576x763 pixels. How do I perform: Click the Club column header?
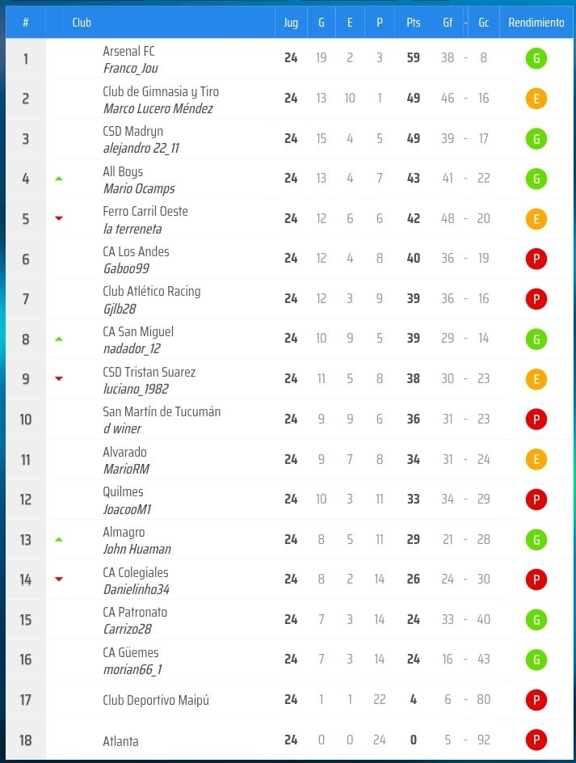(x=82, y=23)
